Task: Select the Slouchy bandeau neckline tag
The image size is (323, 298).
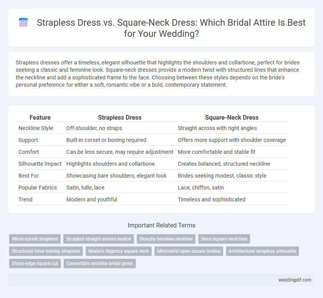Action: pos(166,239)
